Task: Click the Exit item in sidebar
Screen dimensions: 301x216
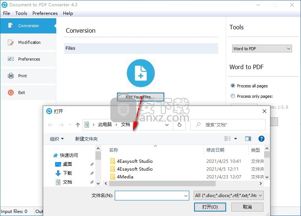Action: 28,92
